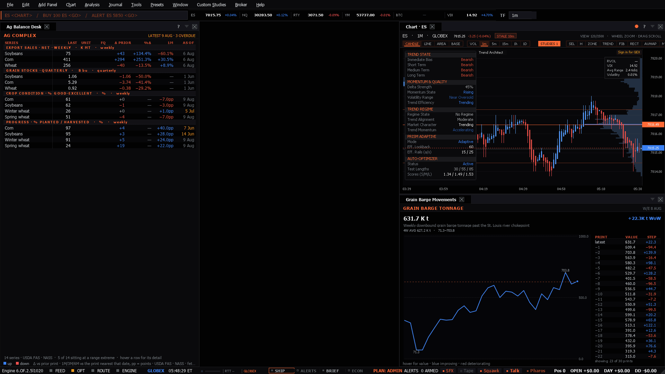The height and width of the screenshot is (374, 665).
Task: Open the Presets menu
Action: (x=157, y=5)
